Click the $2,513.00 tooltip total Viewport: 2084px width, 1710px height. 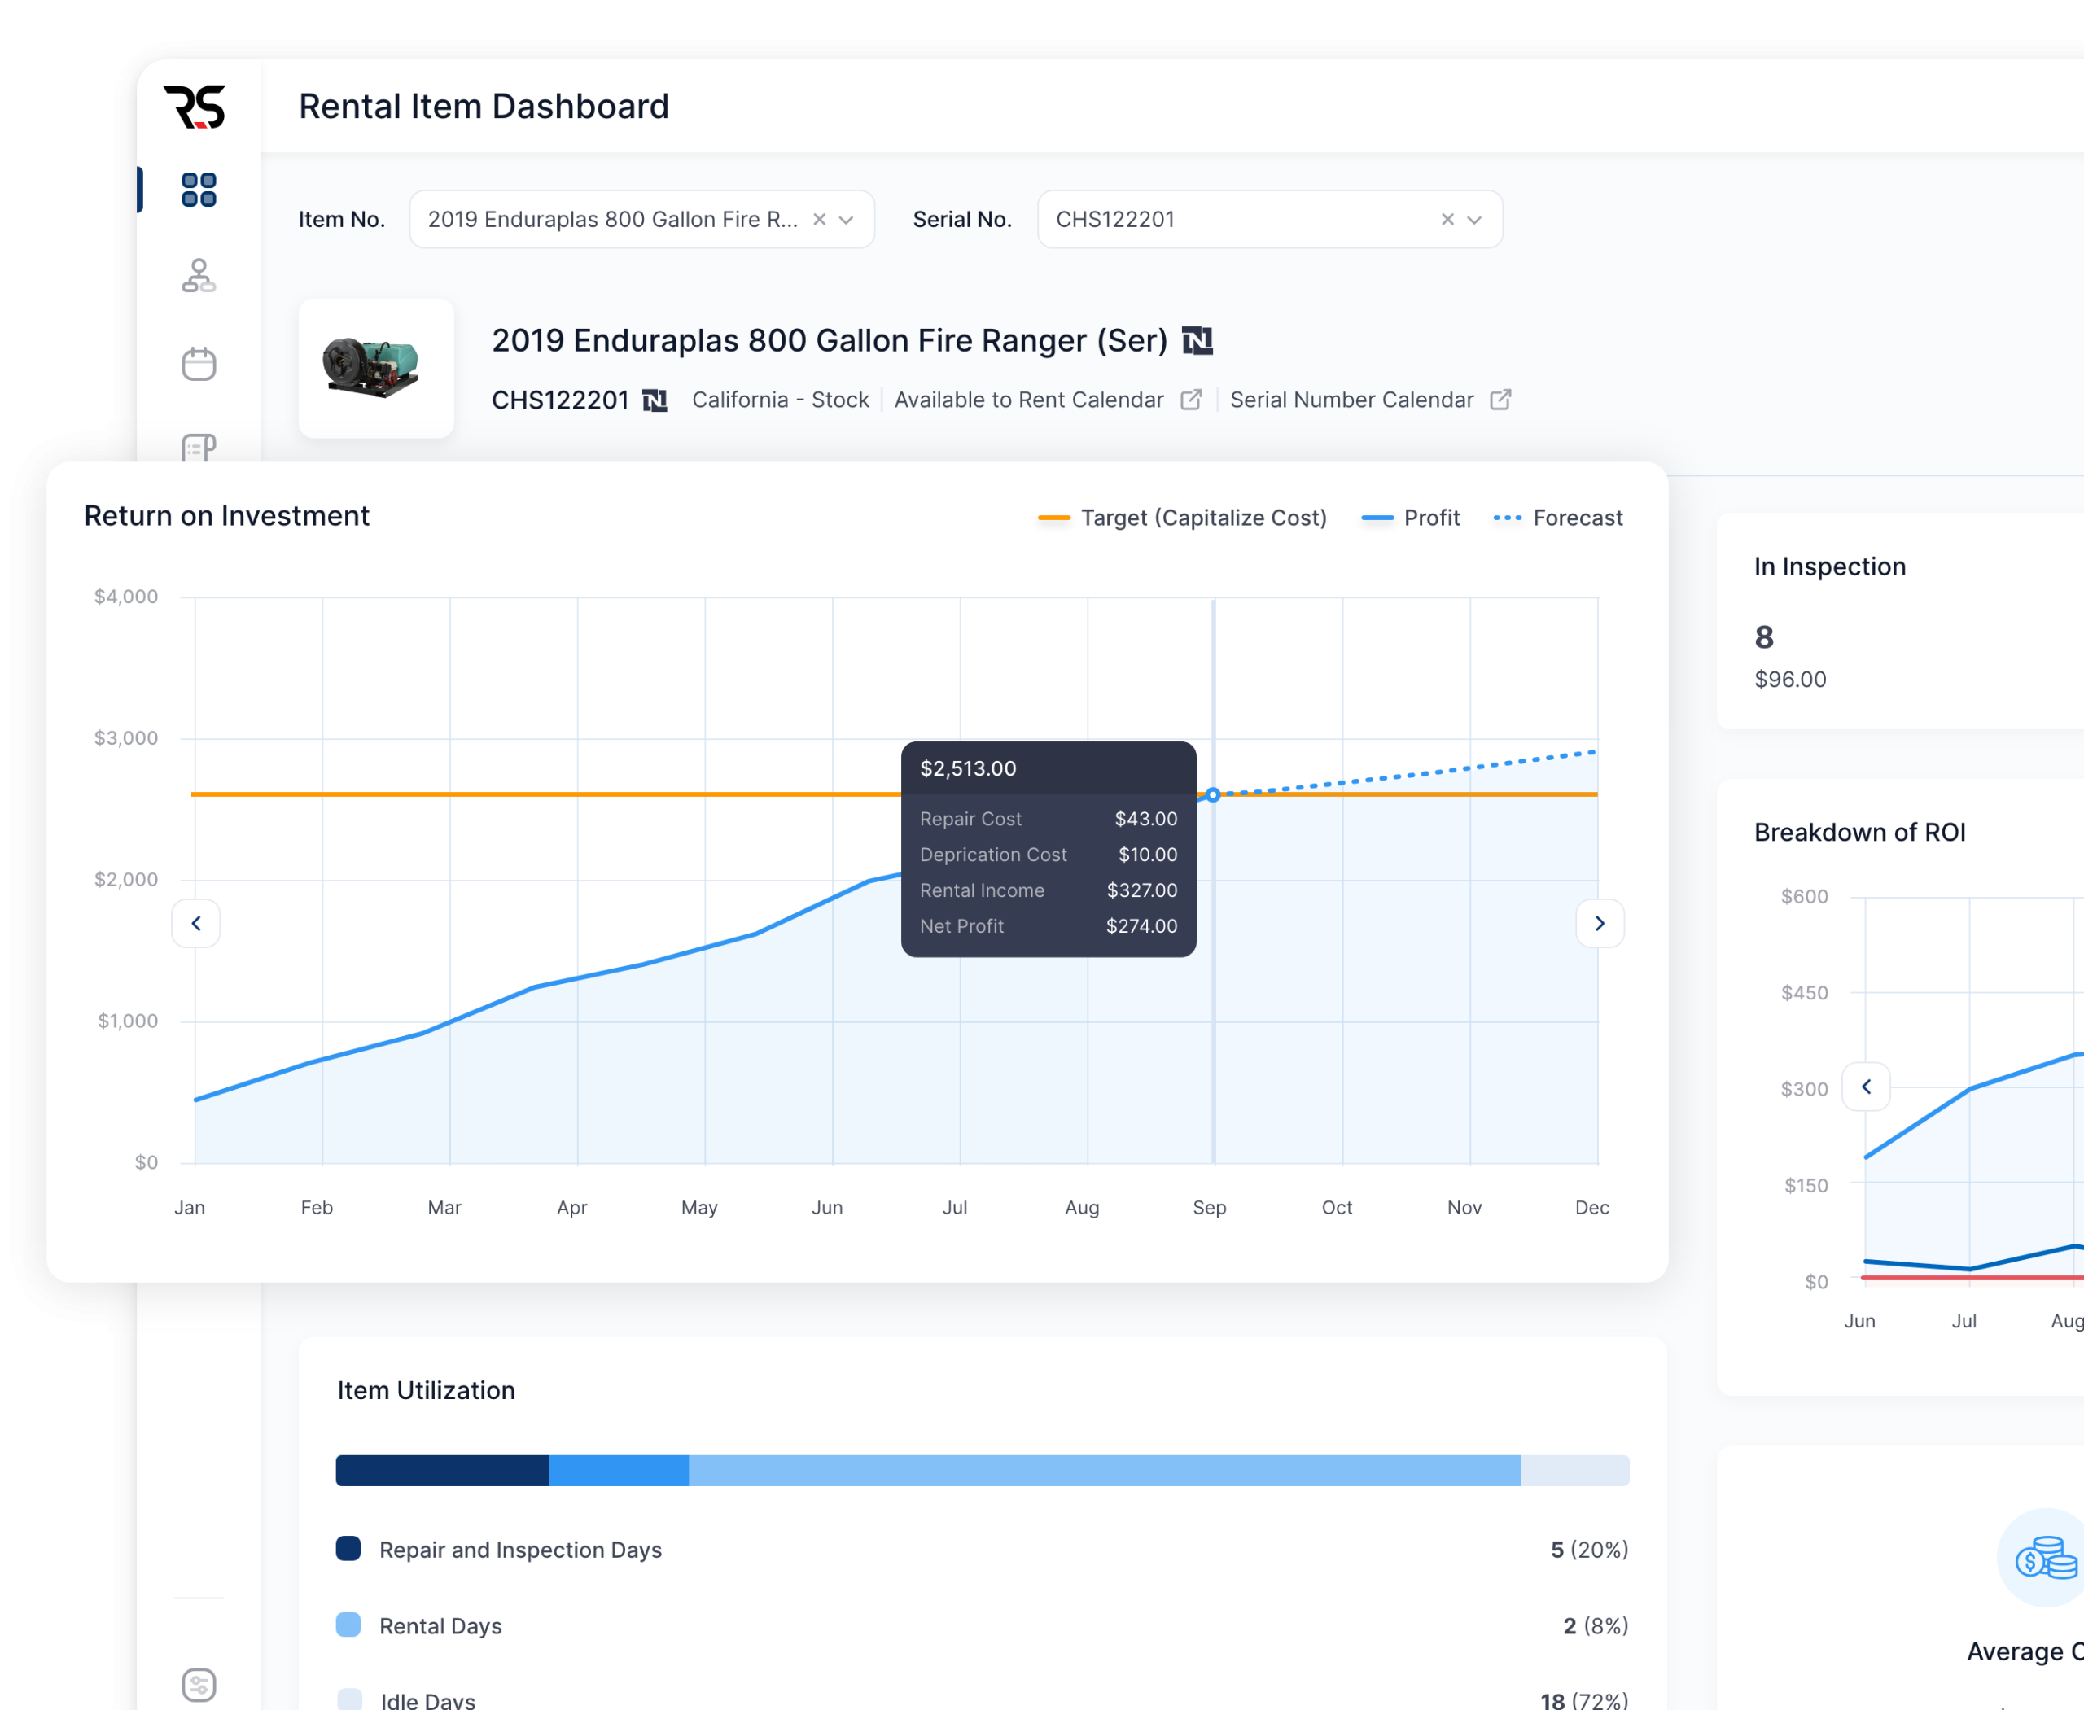pyautogui.click(x=968, y=768)
